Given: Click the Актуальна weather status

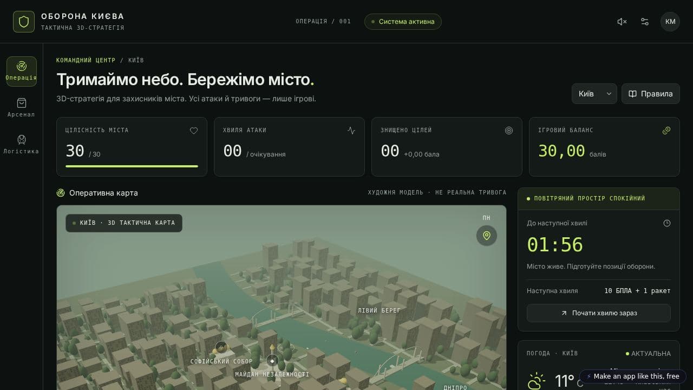Looking at the screenshot, I should coord(648,354).
